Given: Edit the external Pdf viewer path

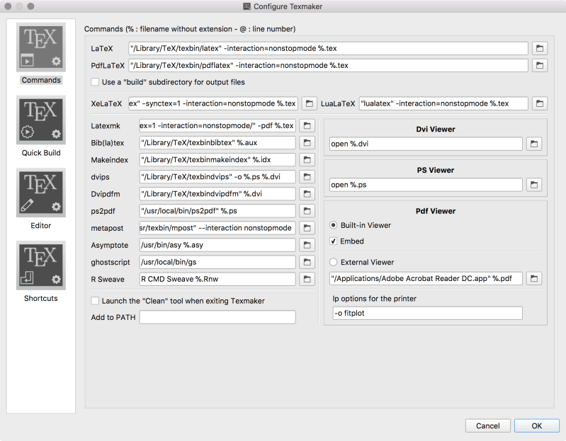Looking at the screenshot, I should click(426, 278).
